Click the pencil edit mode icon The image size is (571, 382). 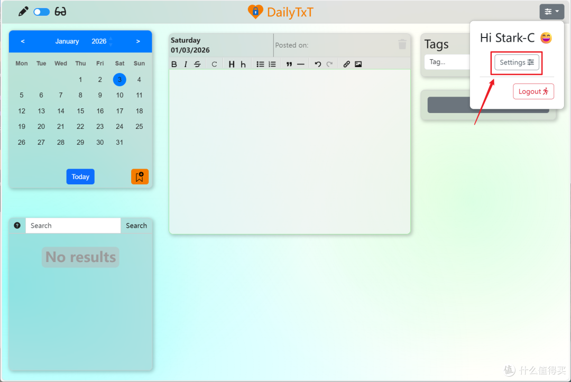tap(23, 12)
